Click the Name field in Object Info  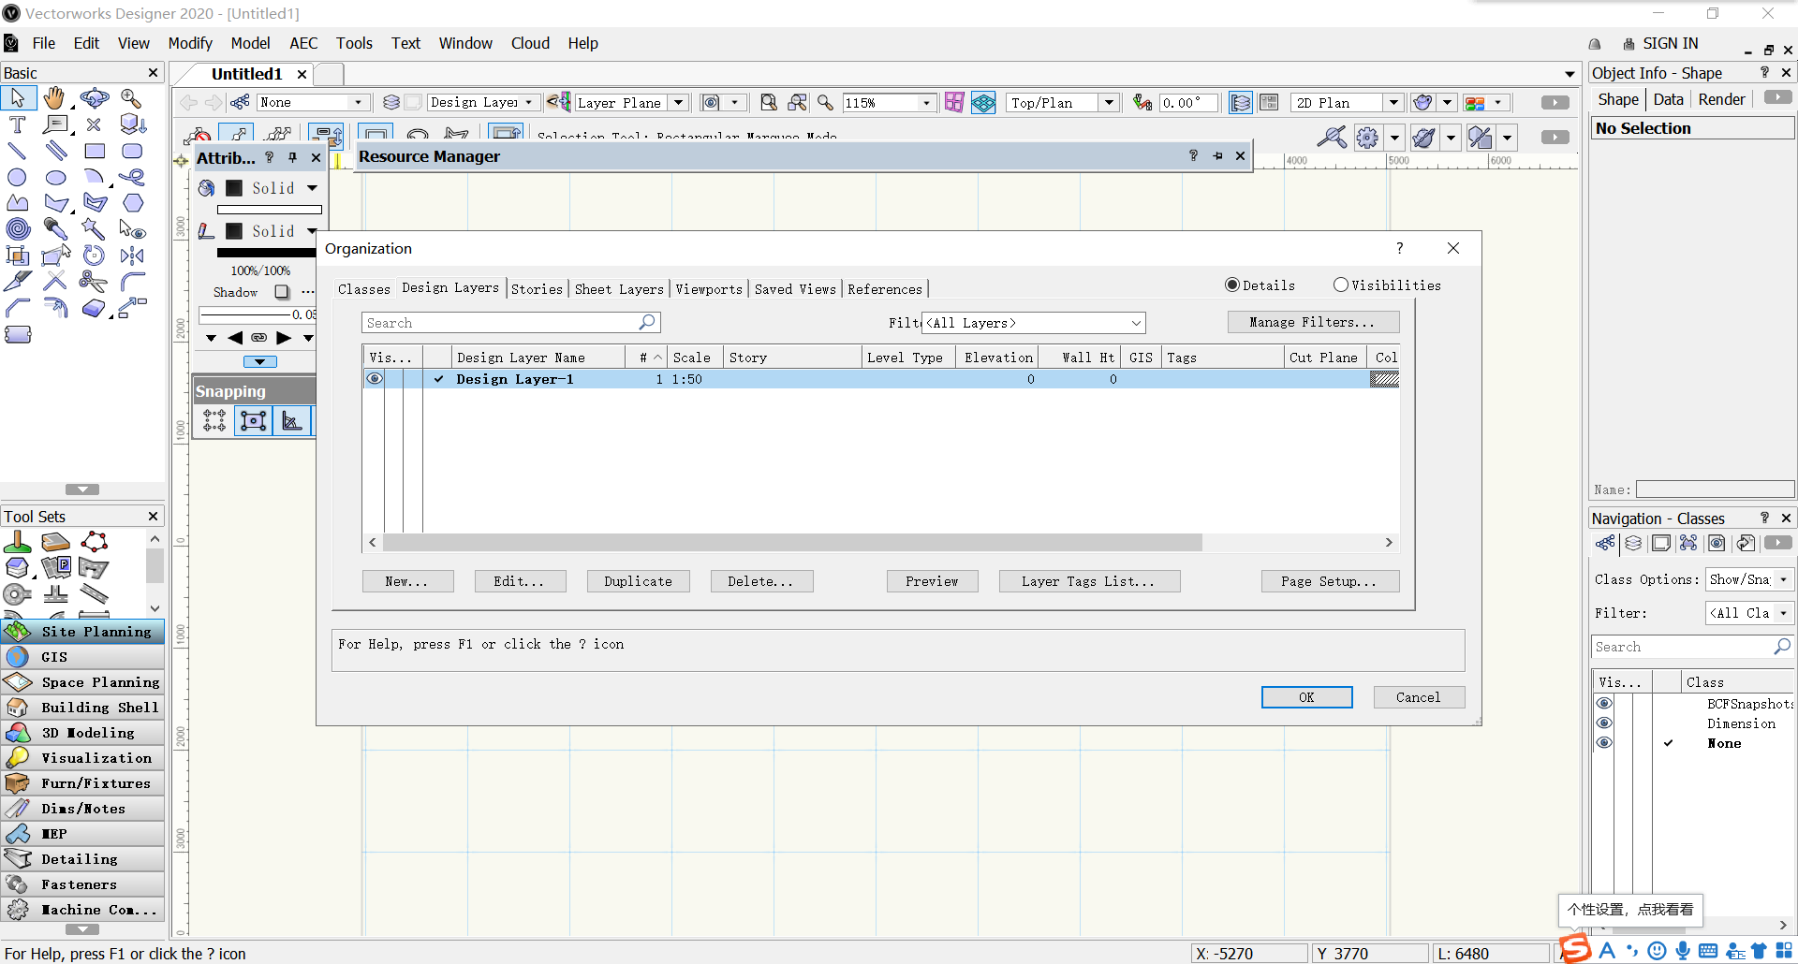tap(1715, 489)
